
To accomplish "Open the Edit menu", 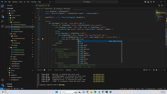I will pos(9,2).
